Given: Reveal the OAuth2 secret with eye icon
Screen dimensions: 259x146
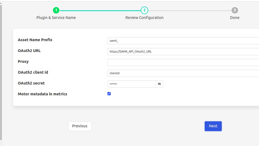Looking at the screenshot, I should point(159,84).
